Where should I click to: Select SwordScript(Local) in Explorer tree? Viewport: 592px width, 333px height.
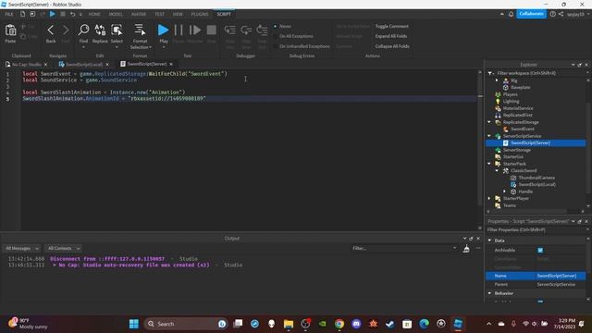click(536, 185)
